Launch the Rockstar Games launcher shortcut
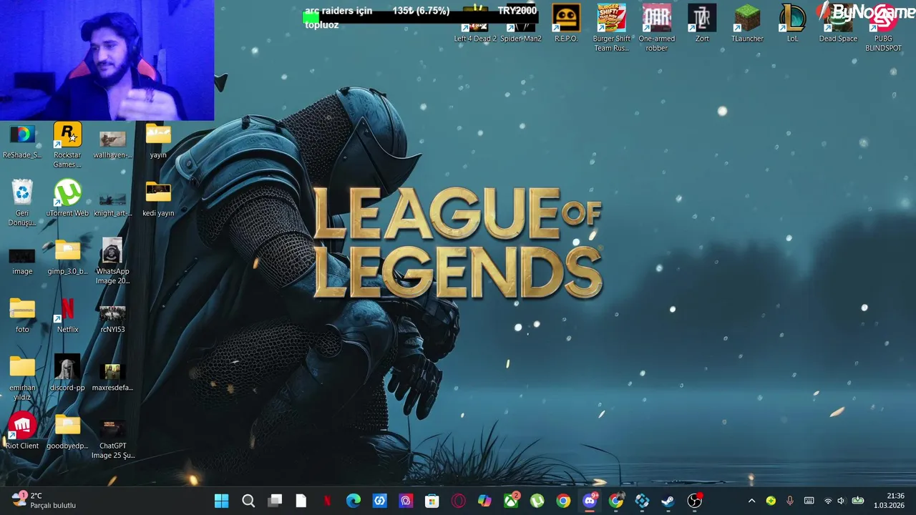 (x=67, y=145)
